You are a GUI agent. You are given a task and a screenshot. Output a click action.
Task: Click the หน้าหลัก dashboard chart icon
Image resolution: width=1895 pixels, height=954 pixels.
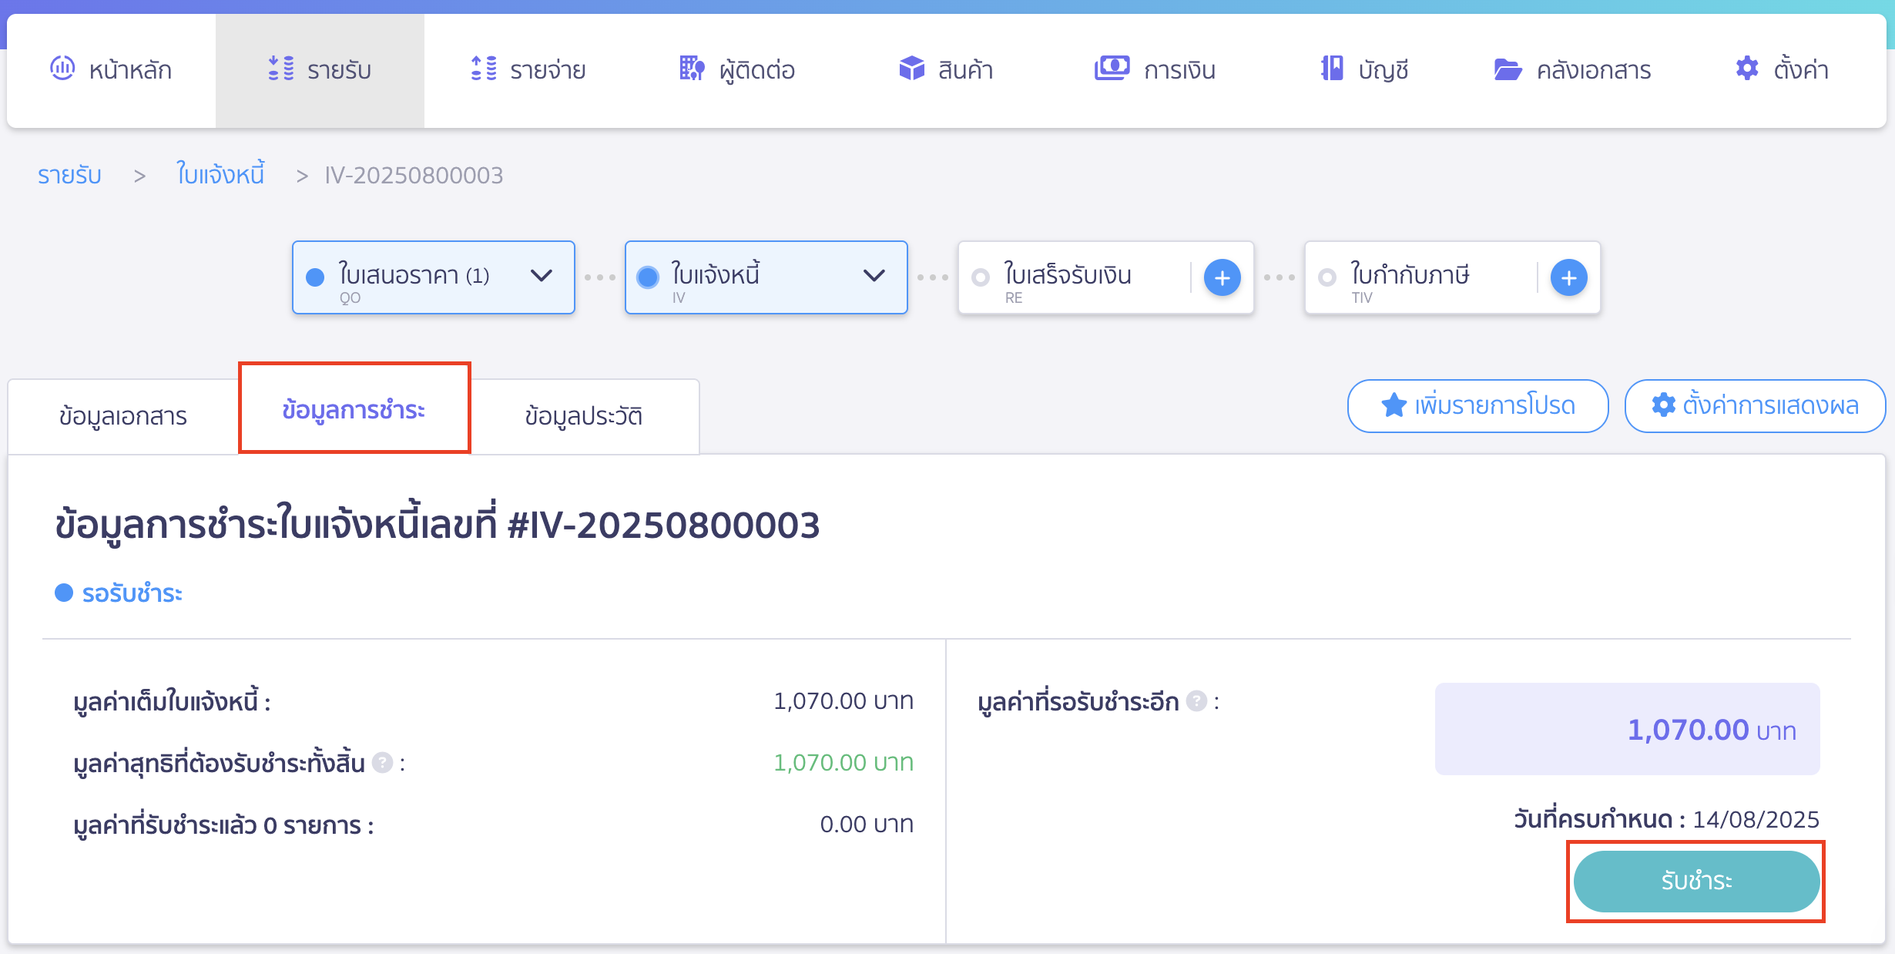(62, 68)
